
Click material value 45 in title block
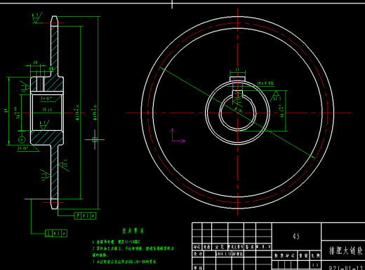click(296, 236)
